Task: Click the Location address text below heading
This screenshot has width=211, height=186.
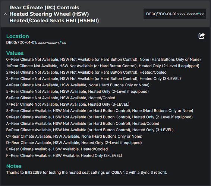Action: pyautogui.click(x=36, y=42)
